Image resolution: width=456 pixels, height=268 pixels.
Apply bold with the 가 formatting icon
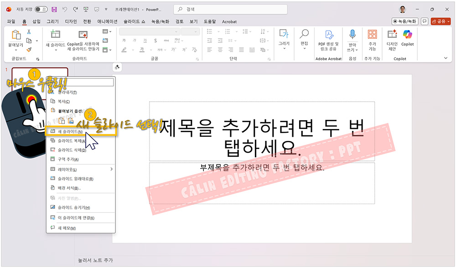point(123,41)
